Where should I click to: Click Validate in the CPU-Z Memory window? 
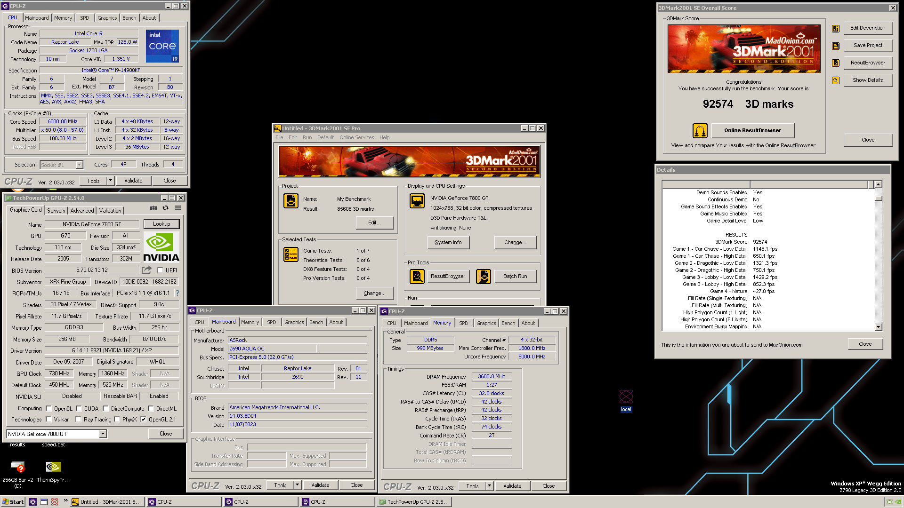512,486
